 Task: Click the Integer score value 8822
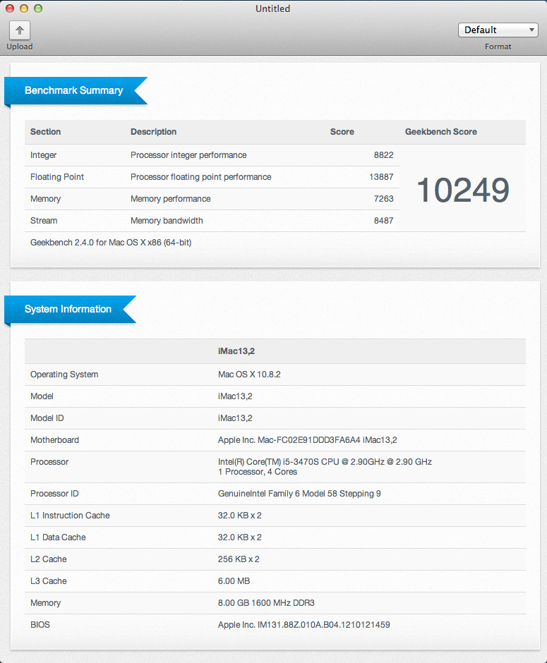point(383,155)
